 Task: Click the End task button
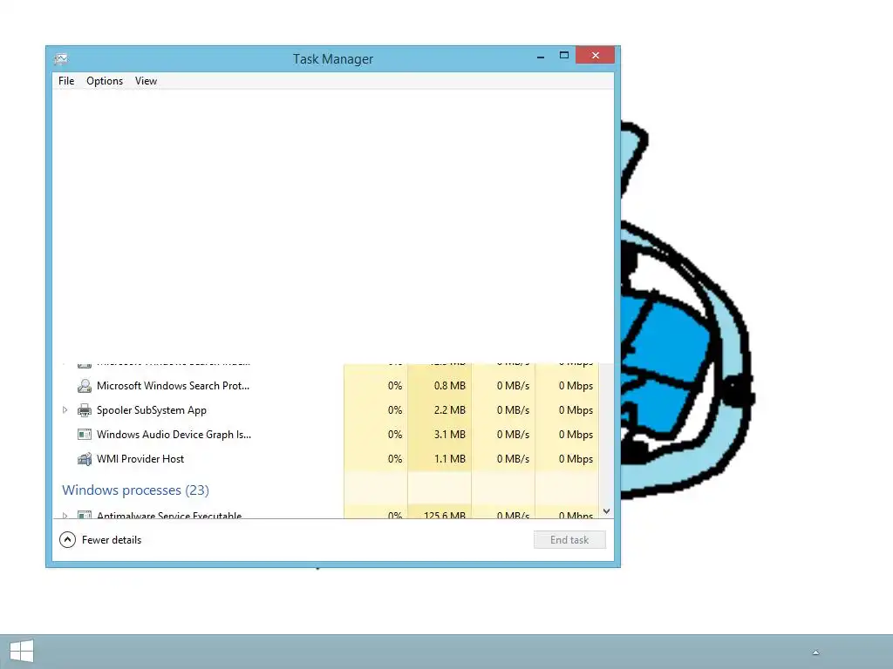(569, 540)
